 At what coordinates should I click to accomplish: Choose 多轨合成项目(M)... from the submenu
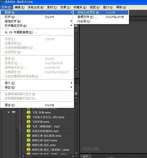(x=101, y=12)
